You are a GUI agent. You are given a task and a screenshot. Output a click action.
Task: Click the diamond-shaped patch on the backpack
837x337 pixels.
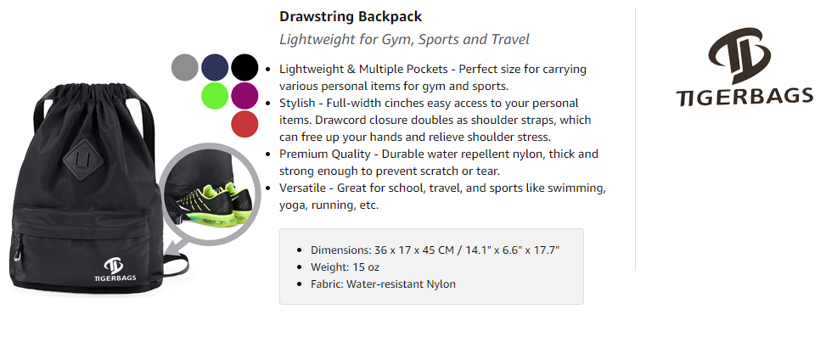(x=80, y=158)
